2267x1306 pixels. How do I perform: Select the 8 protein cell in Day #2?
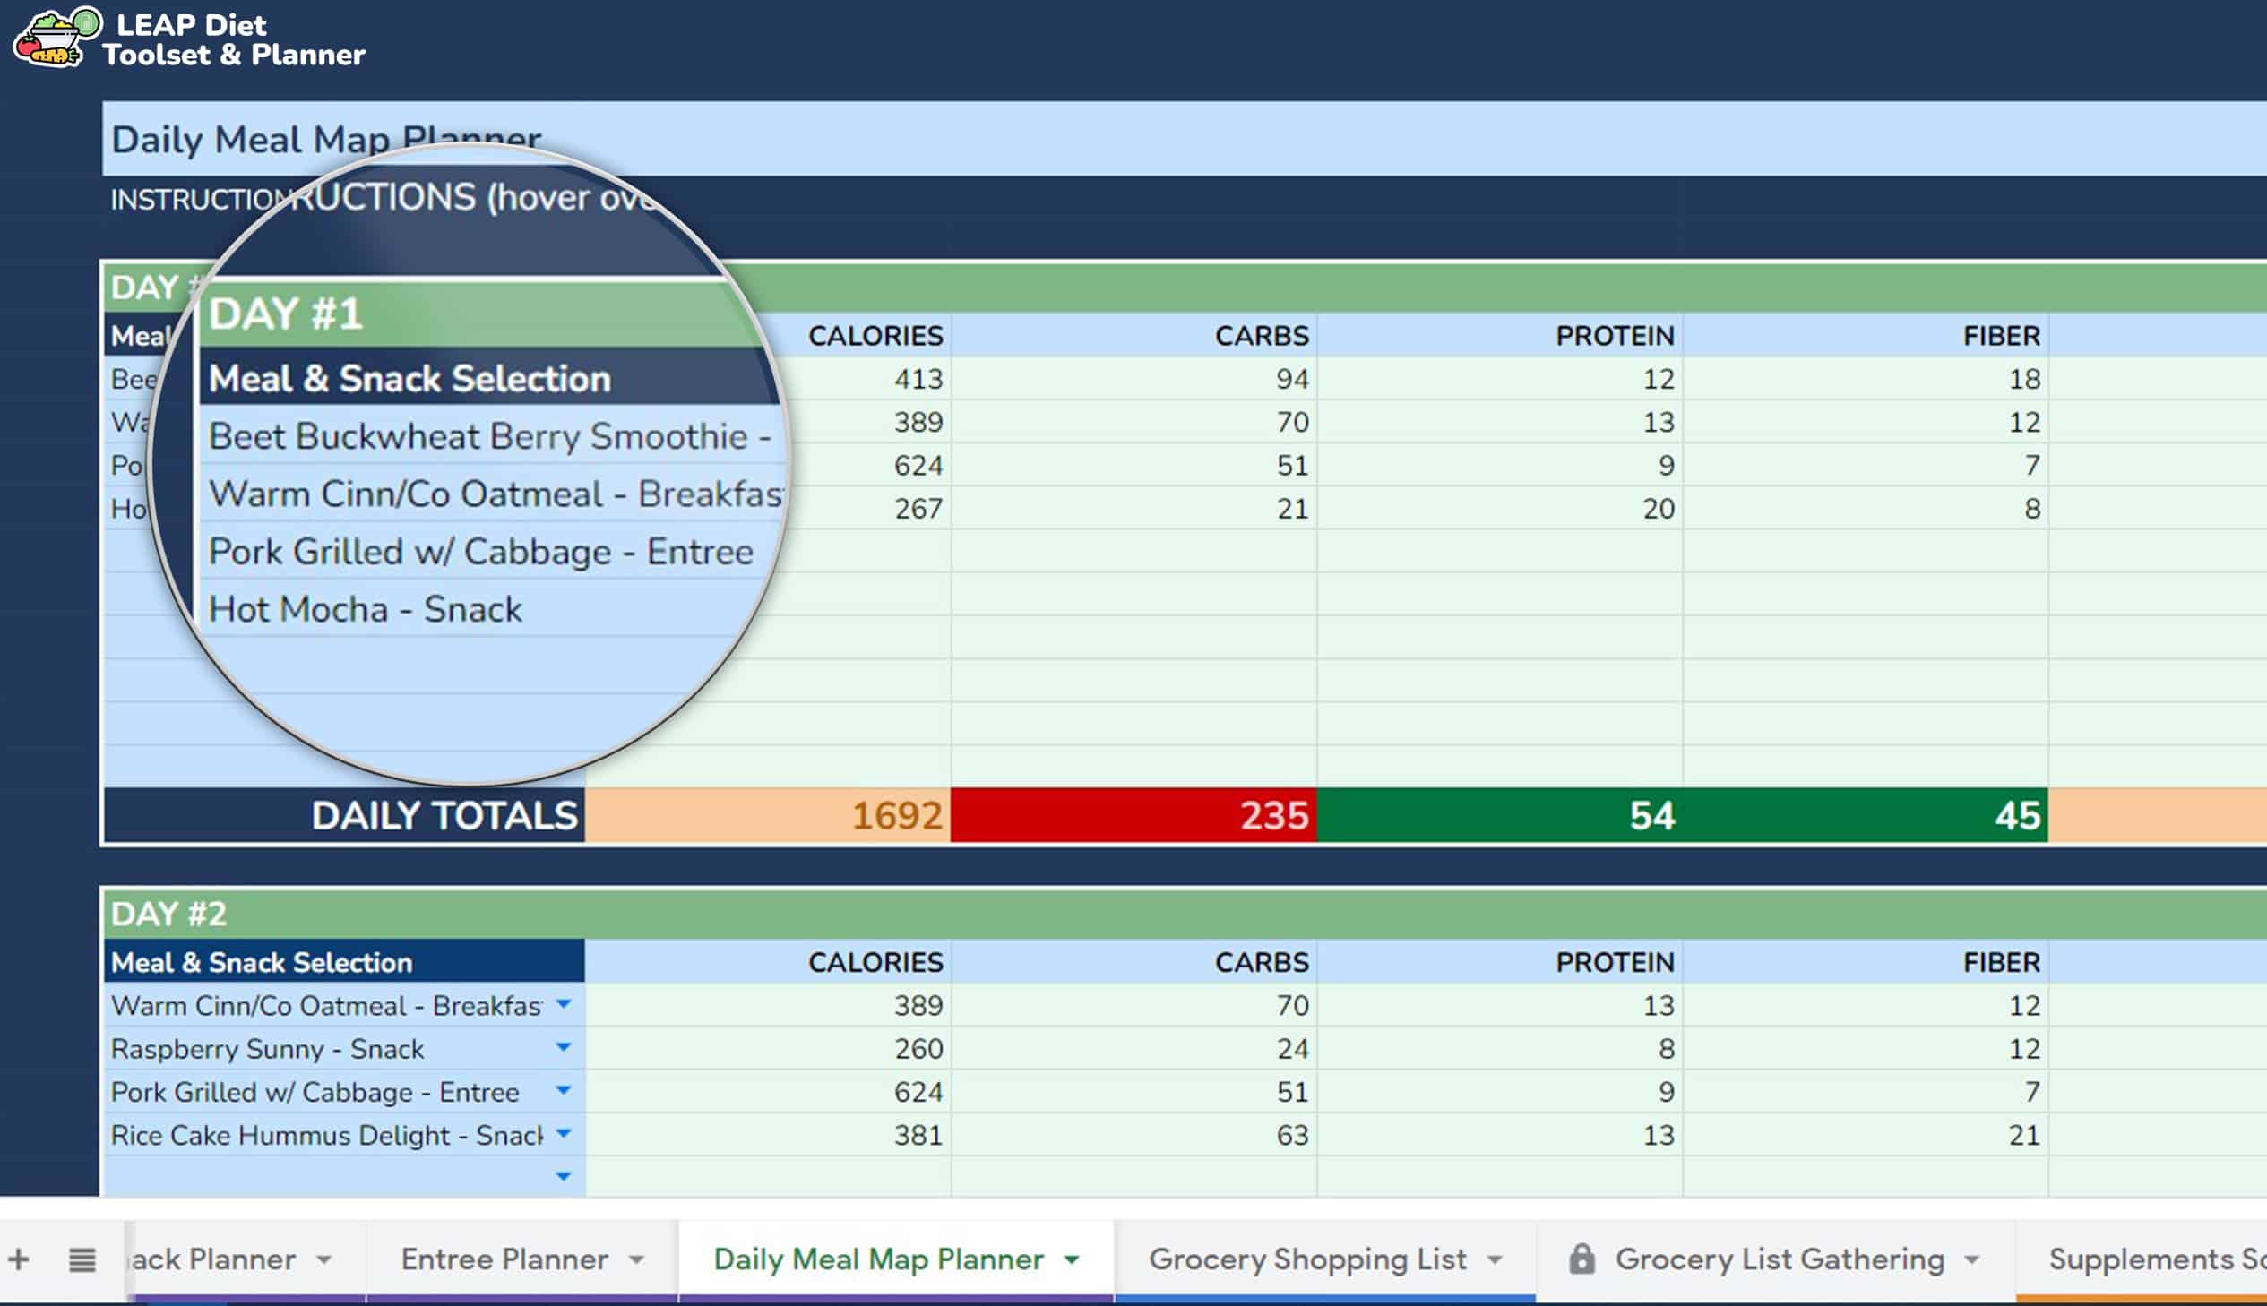click(x=1500, y=1048)
